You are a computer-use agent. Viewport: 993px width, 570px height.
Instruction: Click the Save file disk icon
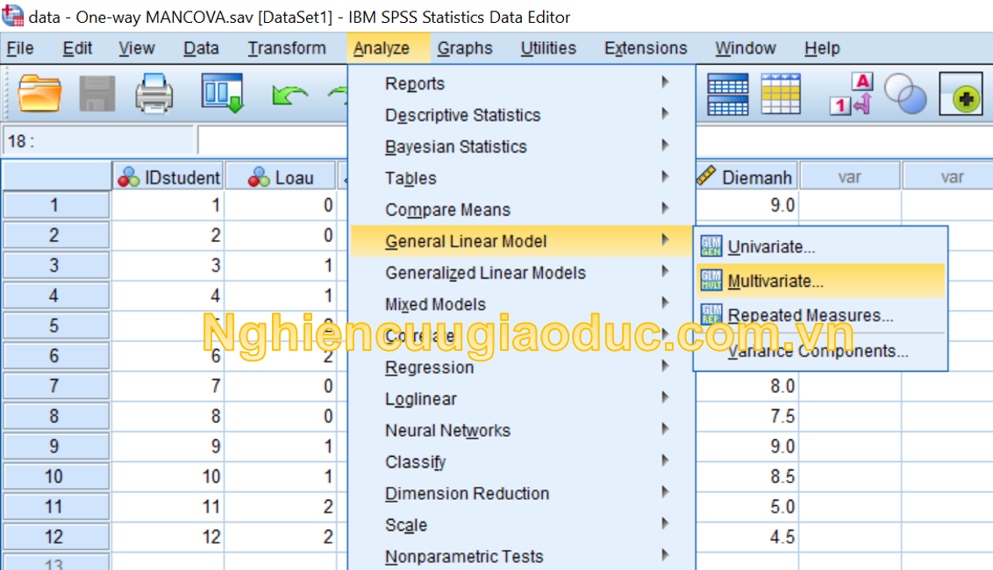[x=97, y=93]
